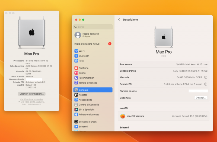Show Memoria details info icon
Viewport: 217px width, 142px height.
click(206, 77)
